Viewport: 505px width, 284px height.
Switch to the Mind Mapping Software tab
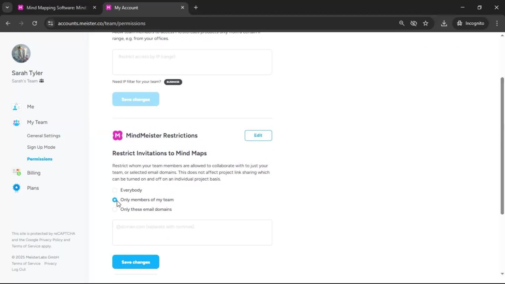coord(56,8)
